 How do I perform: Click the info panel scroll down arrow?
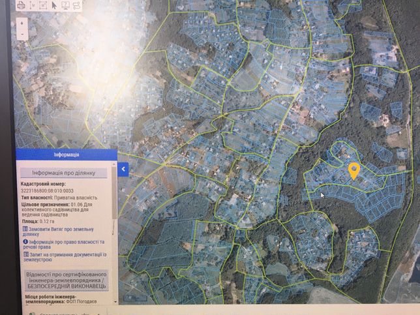(115, 301)
